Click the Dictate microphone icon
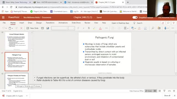 tap(165, 28)
